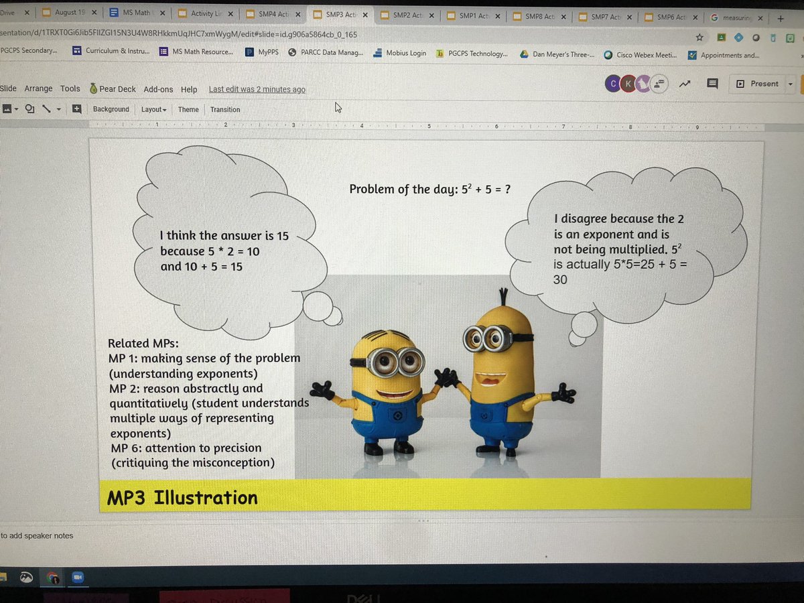The height and width of the screenshot is (603, 804).
Task: Open the MyPPS bookmark
Action: click(x=262, y=52)
